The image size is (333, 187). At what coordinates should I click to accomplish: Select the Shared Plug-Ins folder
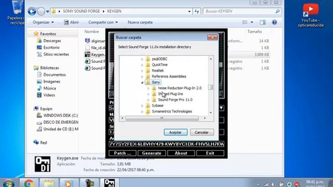170,94
